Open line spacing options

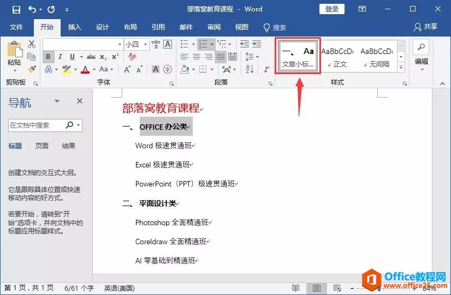252,57
